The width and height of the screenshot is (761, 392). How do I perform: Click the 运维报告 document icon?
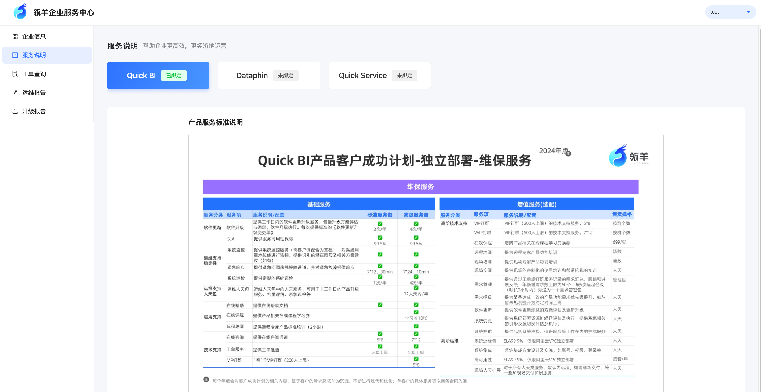coord(15,92)
